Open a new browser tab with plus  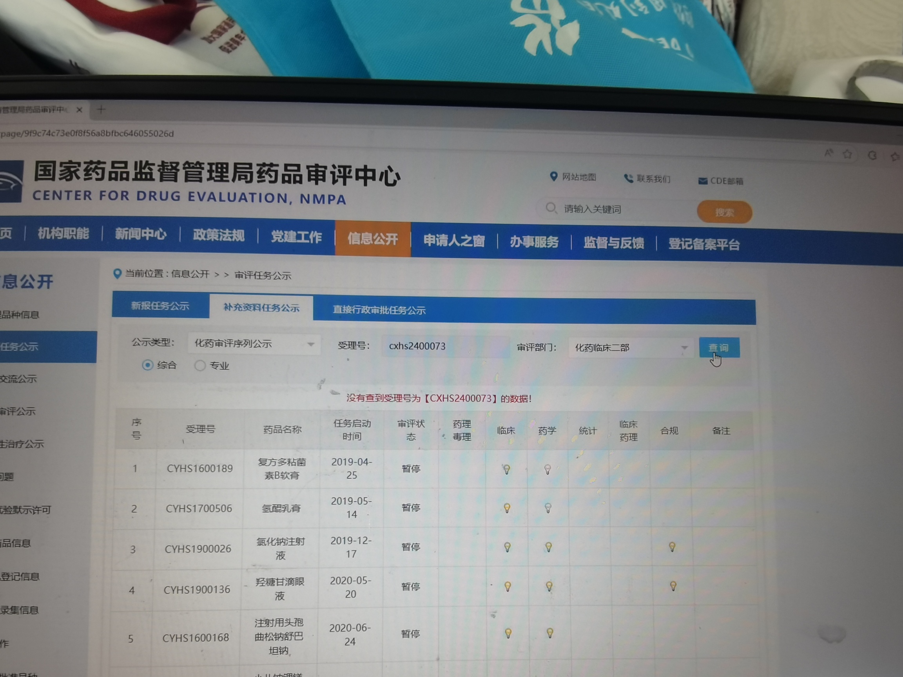(x=101, y=109)
